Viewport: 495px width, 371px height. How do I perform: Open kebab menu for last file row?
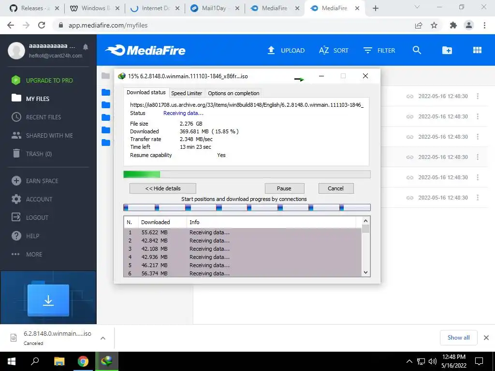point(478,198)
